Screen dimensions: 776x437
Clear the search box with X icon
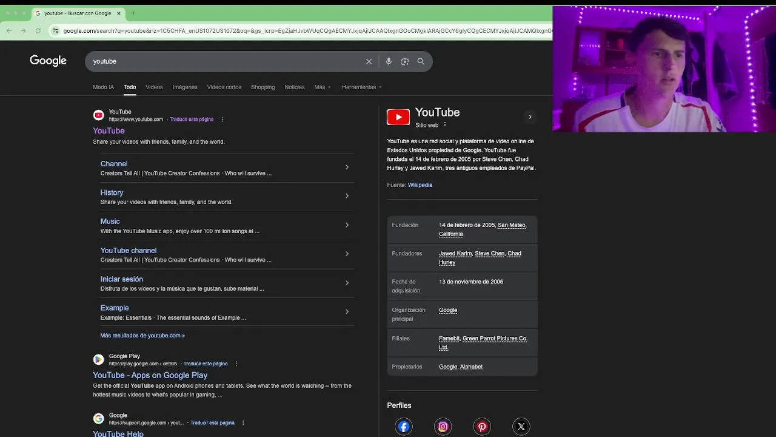coord(369,61)
